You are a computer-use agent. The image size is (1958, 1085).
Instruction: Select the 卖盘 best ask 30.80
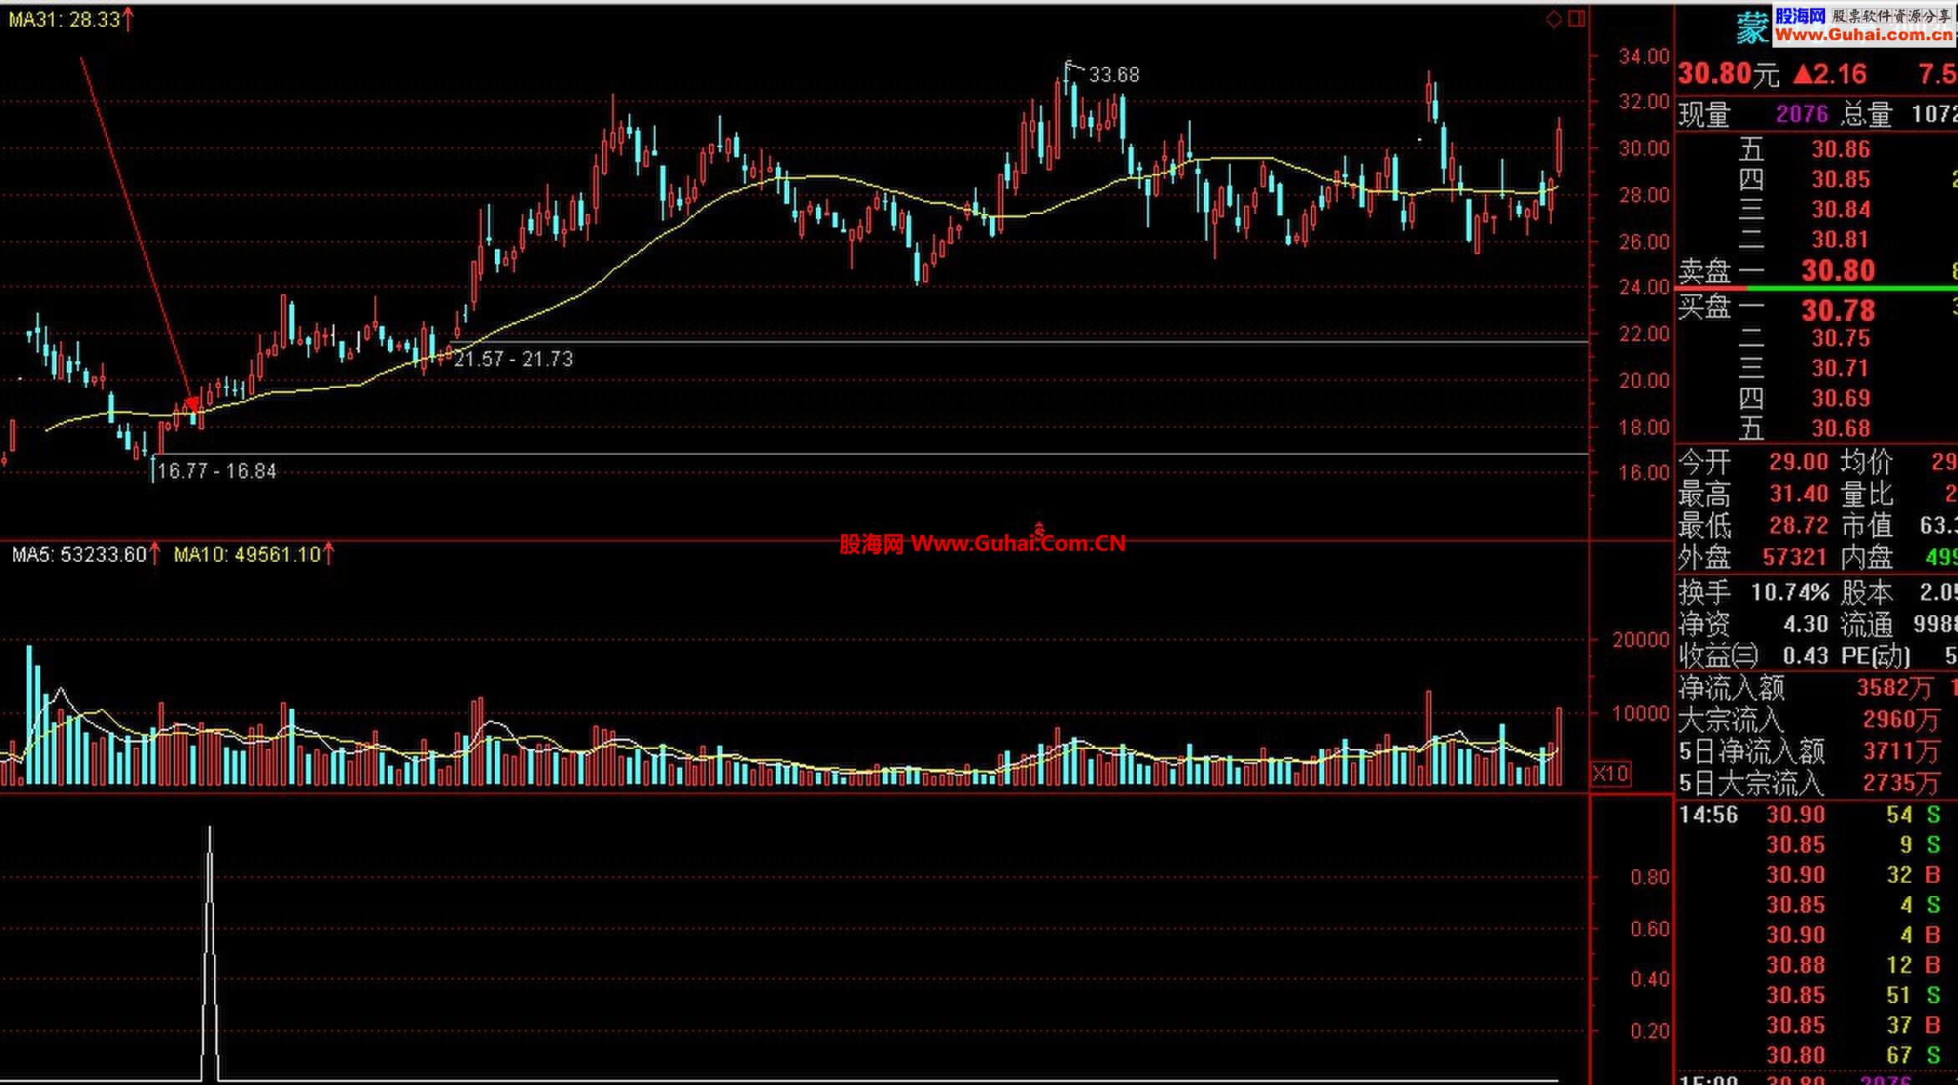1838,271
